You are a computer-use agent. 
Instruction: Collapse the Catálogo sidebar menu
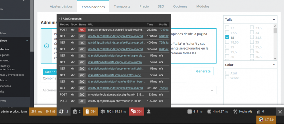pos(27,40)
